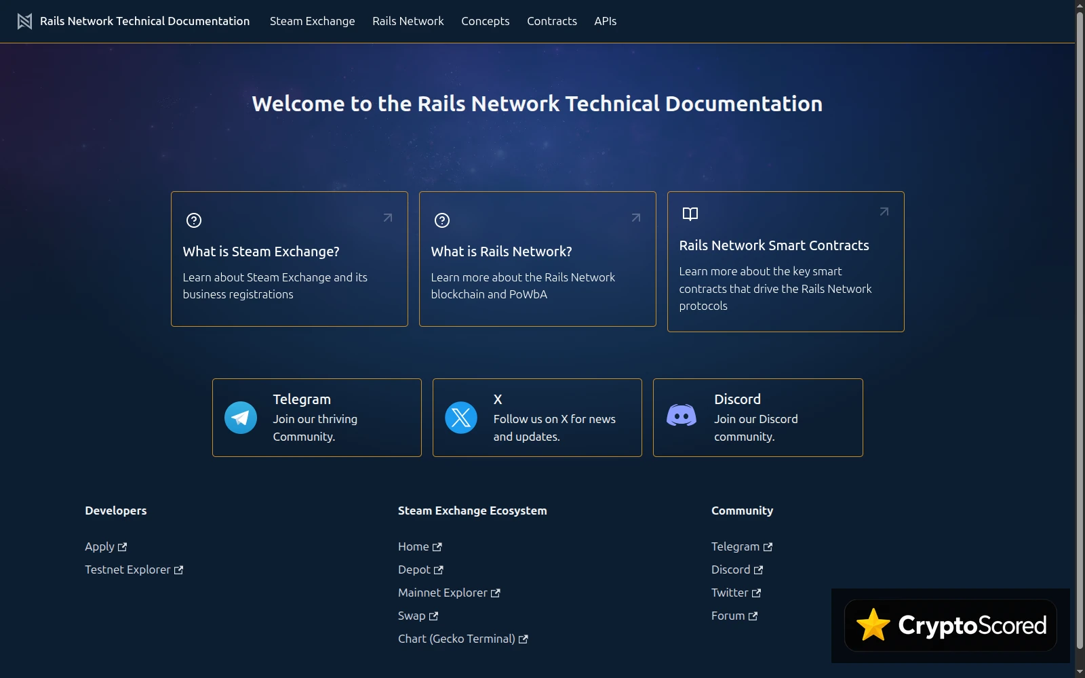Select the Contracts nav item
The height and width of the screenshot is (678, 1085).
pos(552,21)
